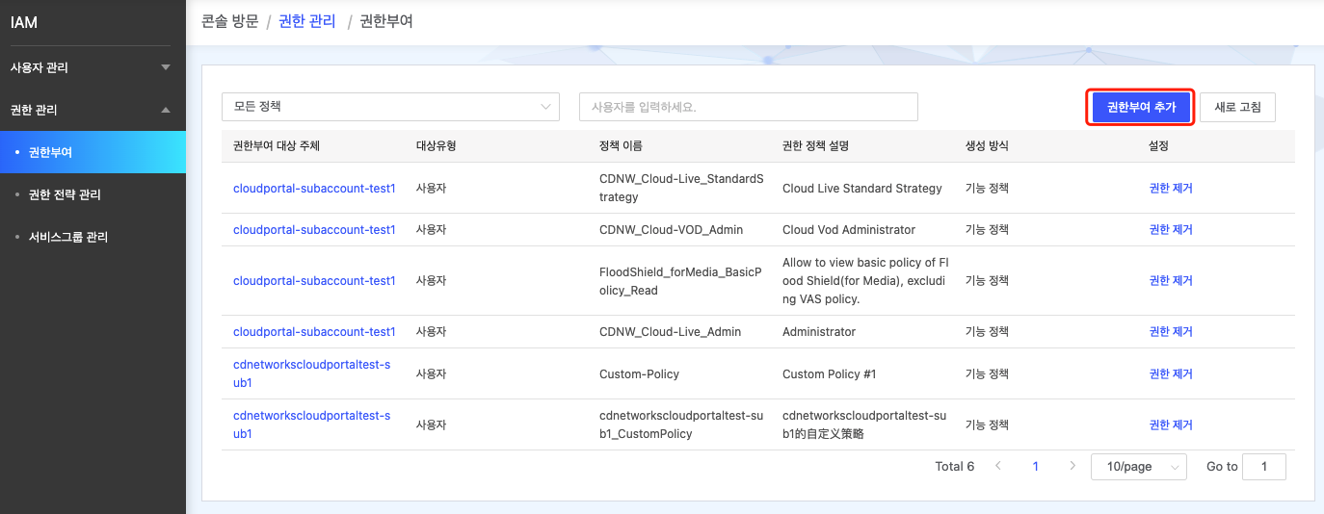Screen dimensions: 1324x514
Task: Open the 권한부여 sidebar menu item
Action: point(50,152)
